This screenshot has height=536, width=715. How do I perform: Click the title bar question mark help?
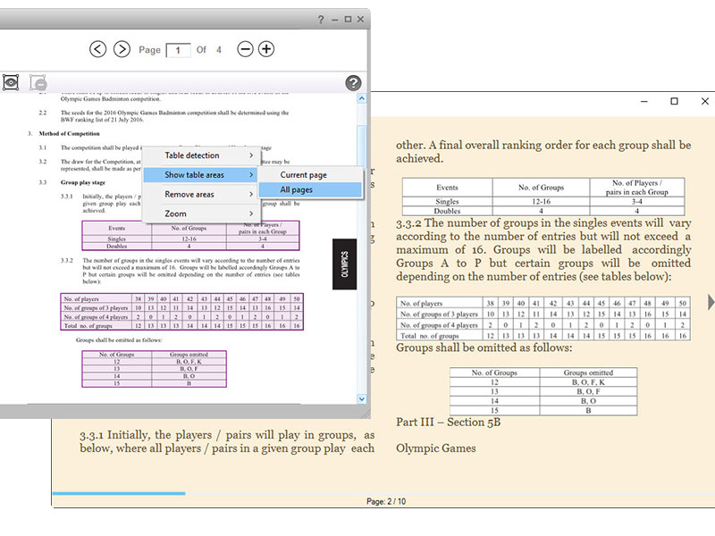coord(321,19)
